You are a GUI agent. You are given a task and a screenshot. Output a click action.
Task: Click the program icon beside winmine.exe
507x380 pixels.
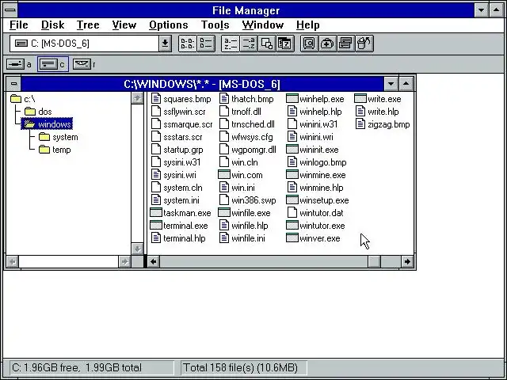[292, 175]
